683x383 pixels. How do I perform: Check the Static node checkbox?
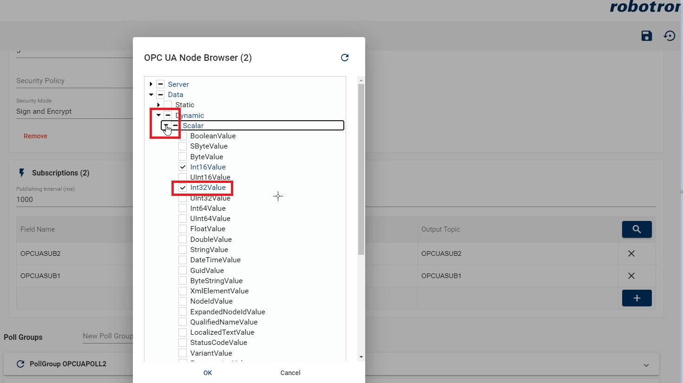pyautogui.click(x=168, y=105)
